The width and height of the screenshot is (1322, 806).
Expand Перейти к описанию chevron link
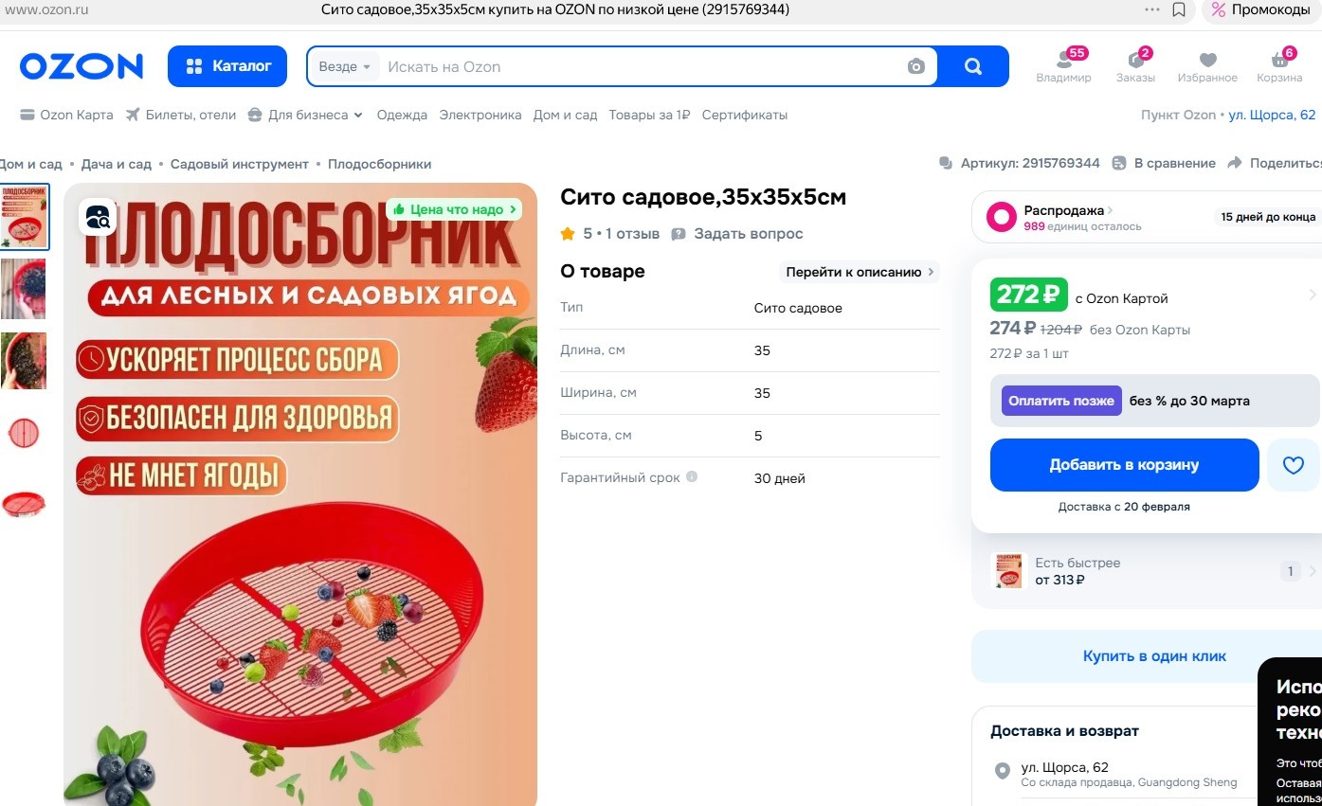(x=860, y=272)
